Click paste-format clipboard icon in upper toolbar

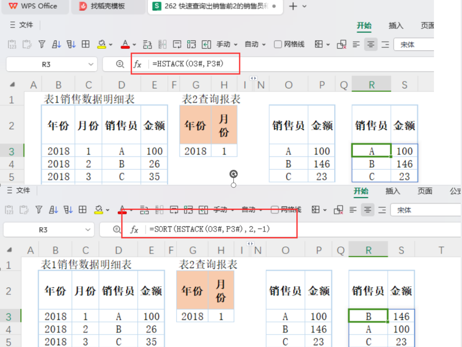tap(27, 45)
